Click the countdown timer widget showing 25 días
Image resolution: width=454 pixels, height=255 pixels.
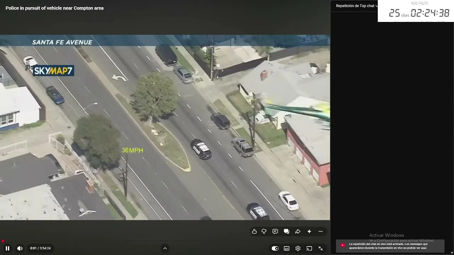[416, 11]
